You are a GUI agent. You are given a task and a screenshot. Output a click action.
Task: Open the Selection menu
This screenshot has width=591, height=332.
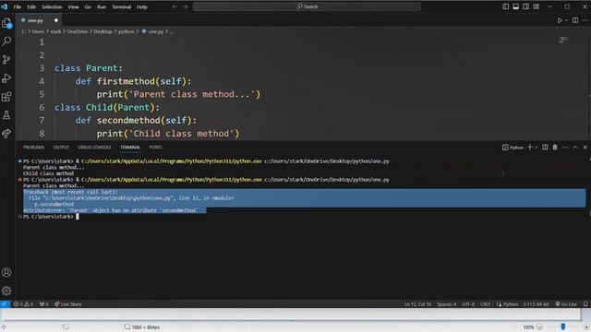coord(52,6)
